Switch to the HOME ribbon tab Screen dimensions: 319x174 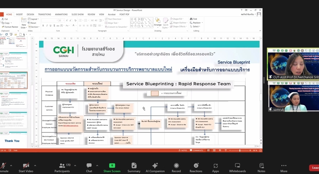coord(9,15)
